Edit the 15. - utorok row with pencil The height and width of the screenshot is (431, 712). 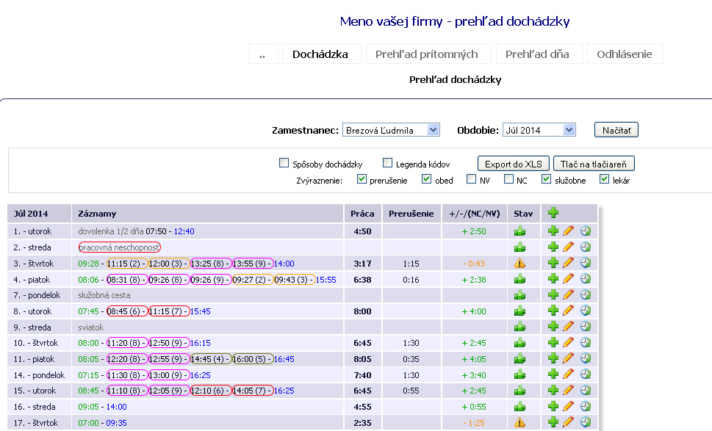568,390
